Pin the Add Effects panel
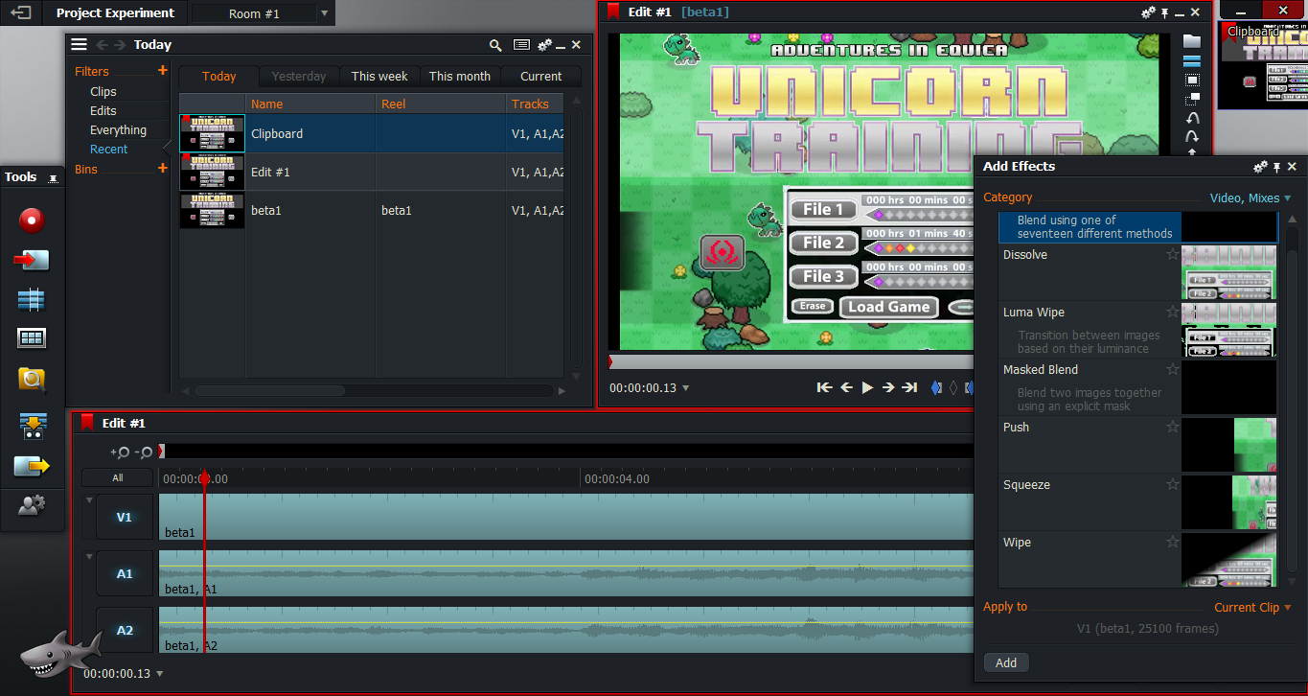 tap(1276, 167)
